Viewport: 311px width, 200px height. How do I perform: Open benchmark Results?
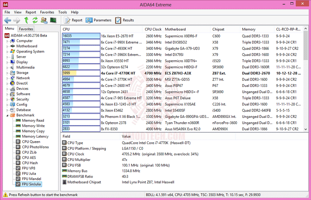124,20
